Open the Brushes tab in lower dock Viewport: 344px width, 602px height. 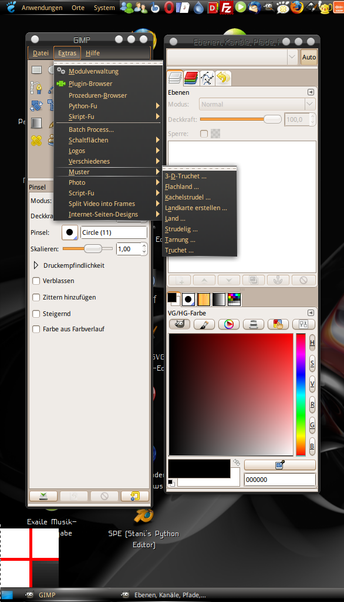188,300
